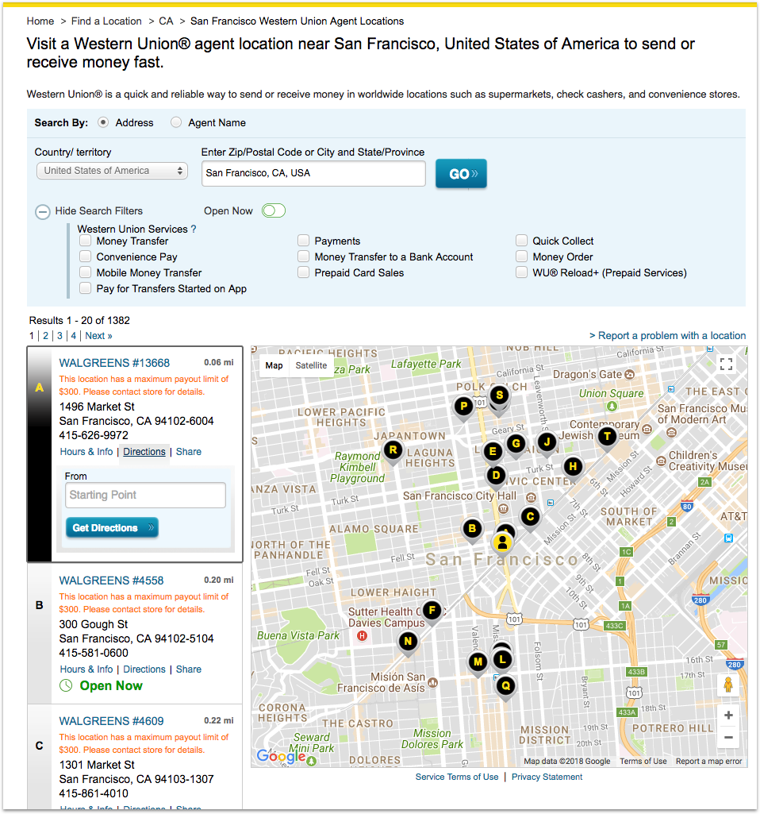Enable the Money Order filter
Screen dimensions: 760x814
521,257
